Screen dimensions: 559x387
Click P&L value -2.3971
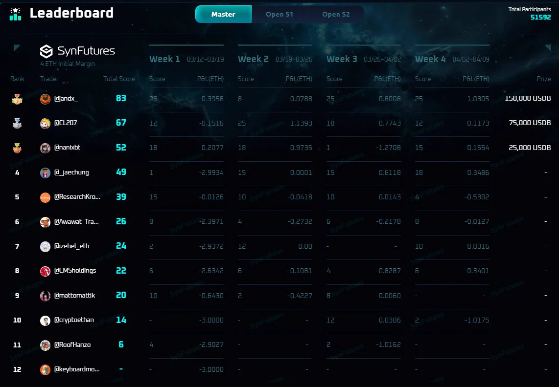[x=211, y=222]
